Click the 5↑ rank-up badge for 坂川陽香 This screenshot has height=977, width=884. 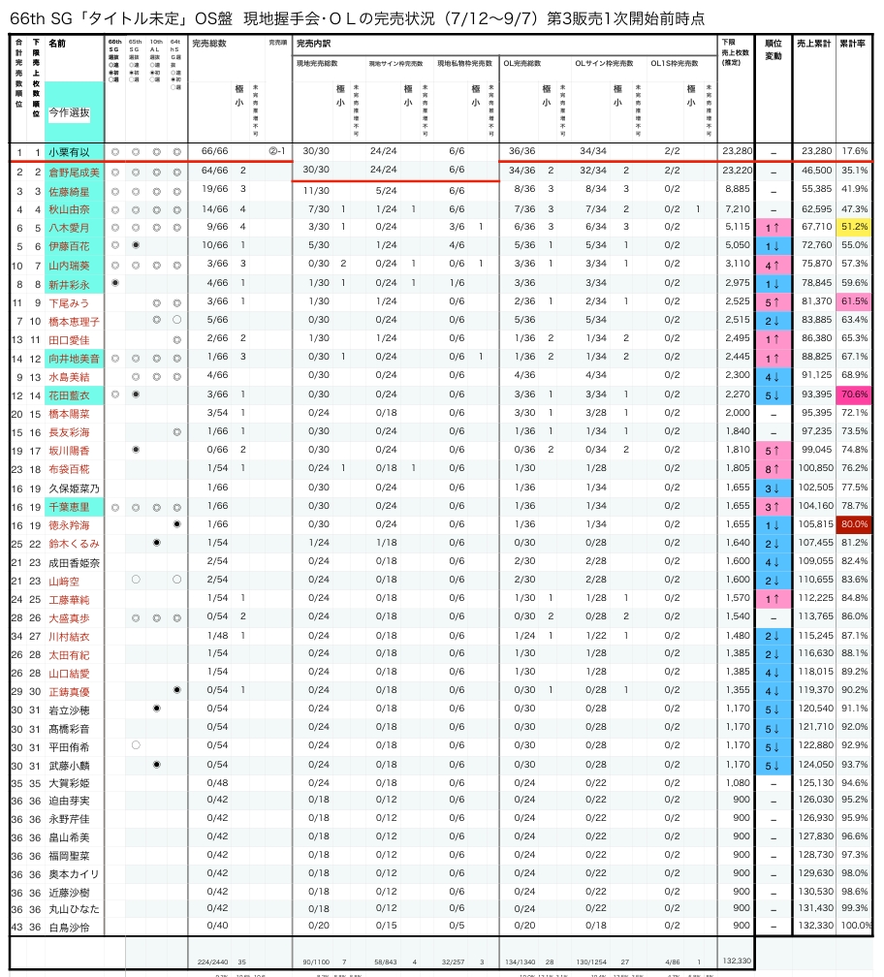click(773, 451)
